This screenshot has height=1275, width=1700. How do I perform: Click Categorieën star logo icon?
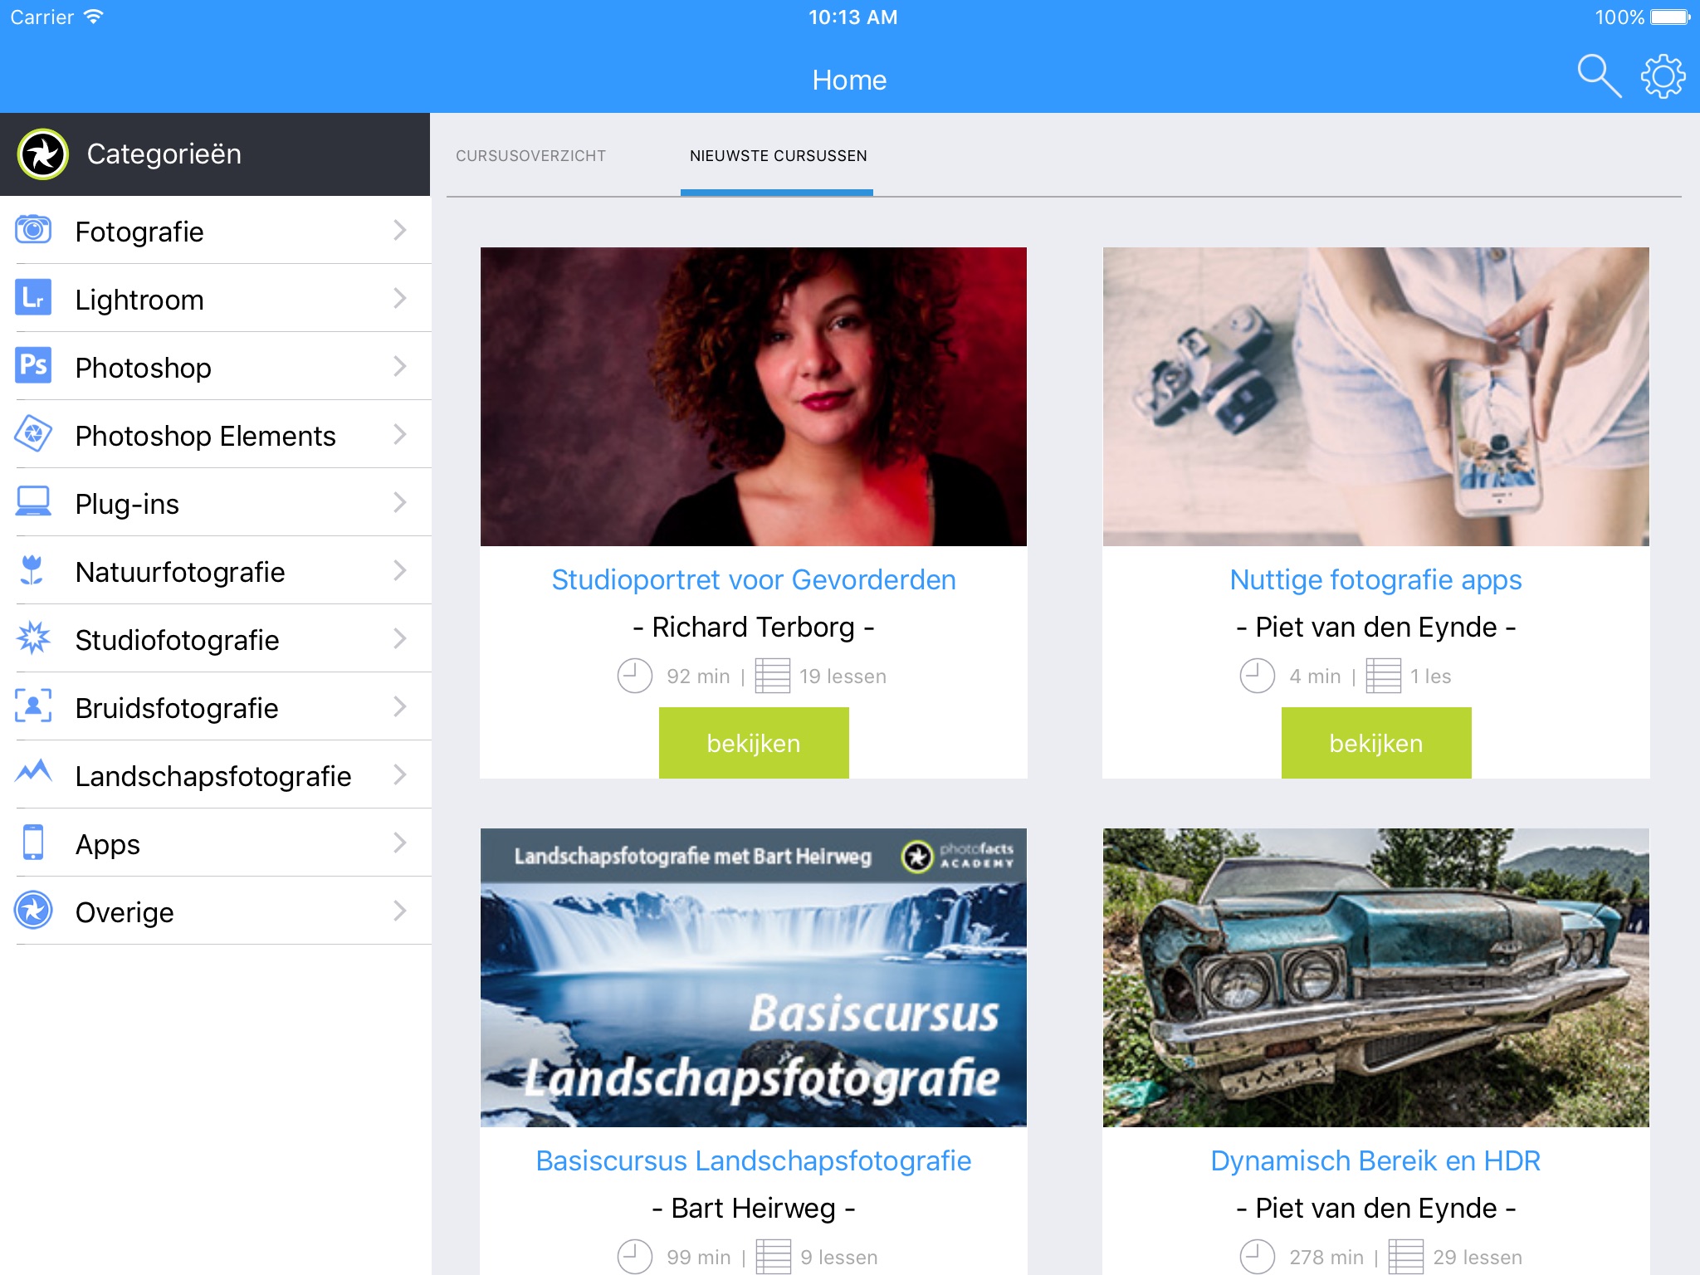click(37, 153)
